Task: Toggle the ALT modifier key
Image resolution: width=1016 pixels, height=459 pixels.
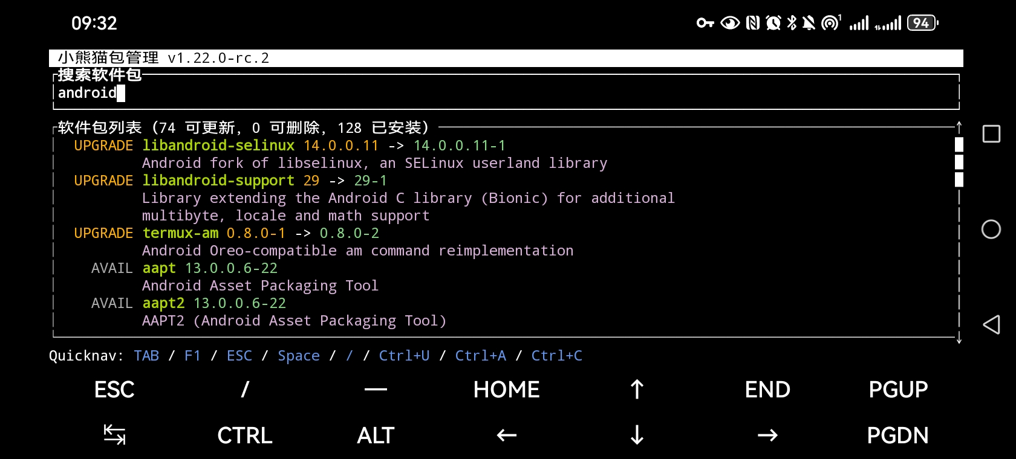Action: 376,435
